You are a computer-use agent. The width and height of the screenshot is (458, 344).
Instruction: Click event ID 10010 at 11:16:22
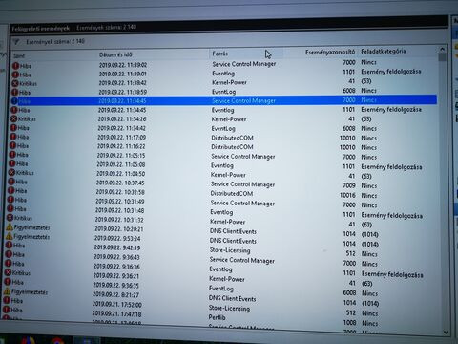(347, 147)
